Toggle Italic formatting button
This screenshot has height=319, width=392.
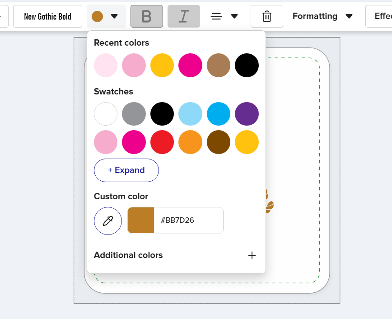184,16
